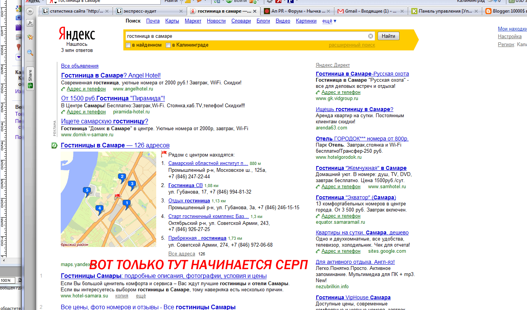Viewport: 527px width, 310px height.
Task: Toggle the в найденном checkbox
Action: pyautogui.click(x=128, y=45)
